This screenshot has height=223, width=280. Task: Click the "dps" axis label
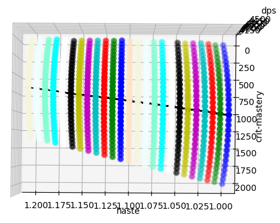click(x=268, y=11)
